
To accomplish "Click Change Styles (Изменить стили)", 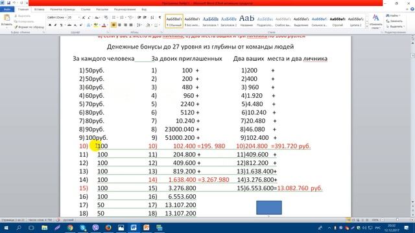I will (375, 21).
